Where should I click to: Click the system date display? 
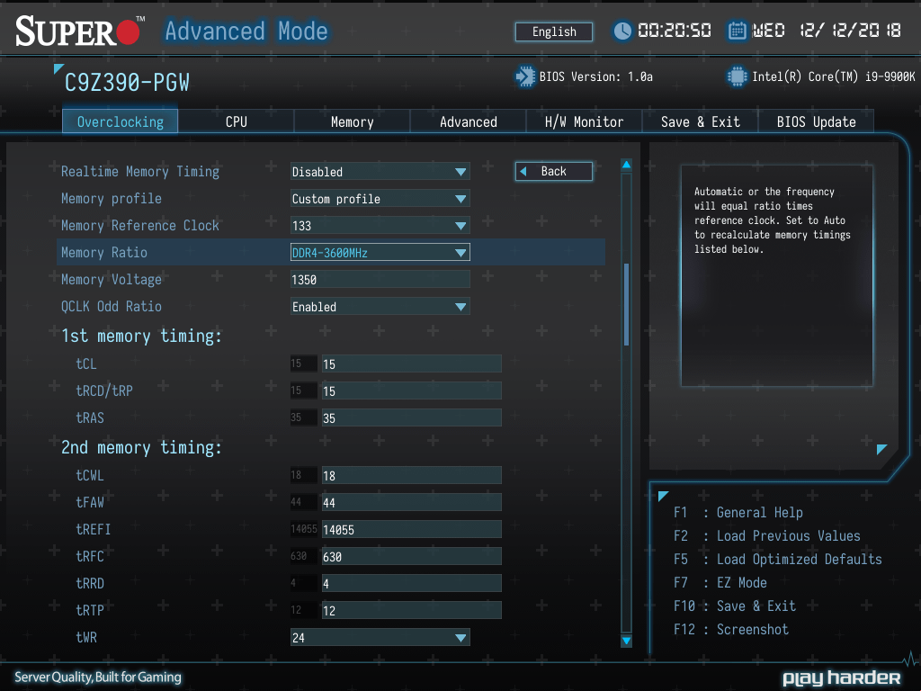pos(827,31)
